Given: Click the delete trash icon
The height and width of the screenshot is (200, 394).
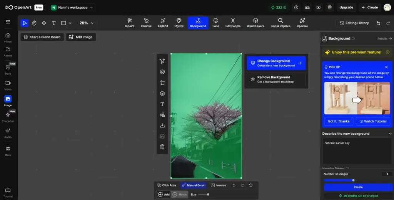Looking at the screenshot, I should point(162,147).
